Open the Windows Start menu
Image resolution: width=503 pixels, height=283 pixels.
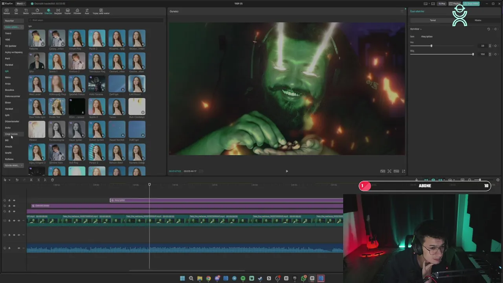(x=182, y=278)
